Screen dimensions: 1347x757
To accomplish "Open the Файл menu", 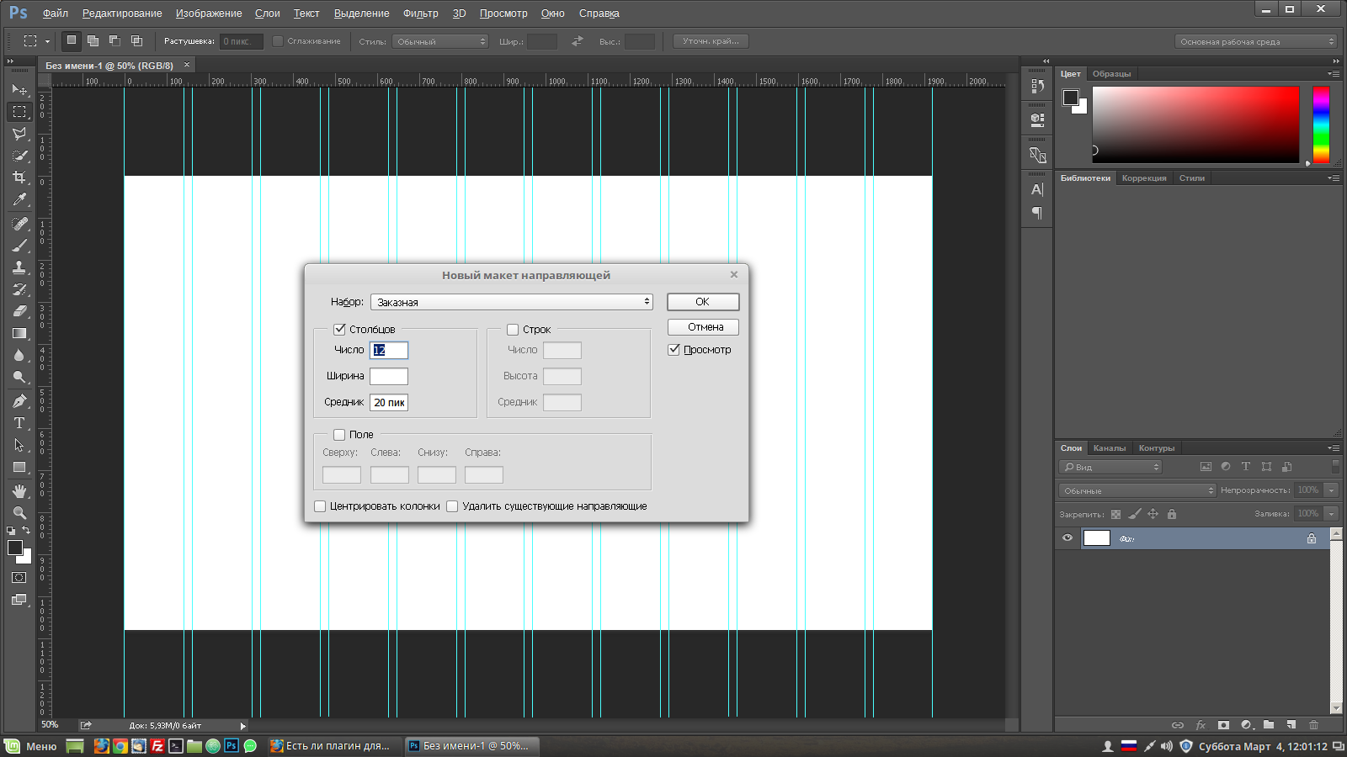I will (56, 13).
